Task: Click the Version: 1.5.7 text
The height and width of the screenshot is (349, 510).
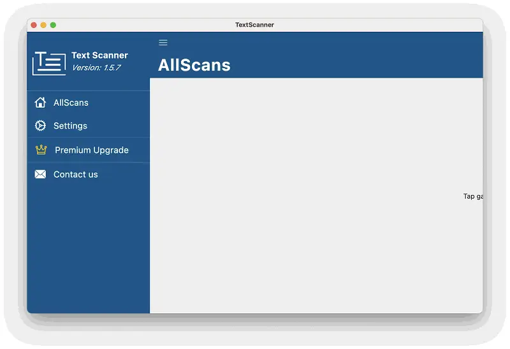Action: [x=96, y=68]
